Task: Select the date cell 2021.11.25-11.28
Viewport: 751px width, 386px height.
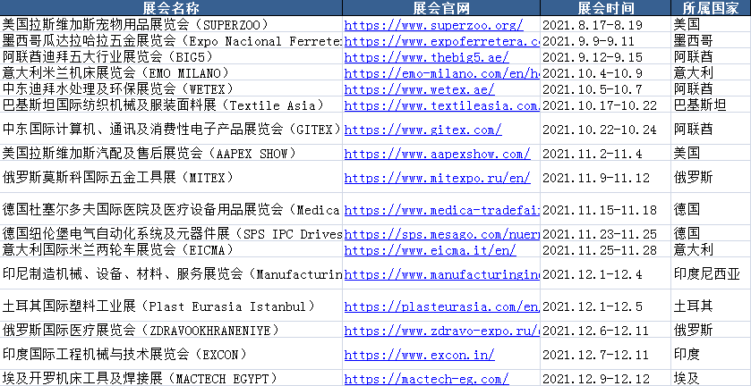Action: tap(606, 249)
